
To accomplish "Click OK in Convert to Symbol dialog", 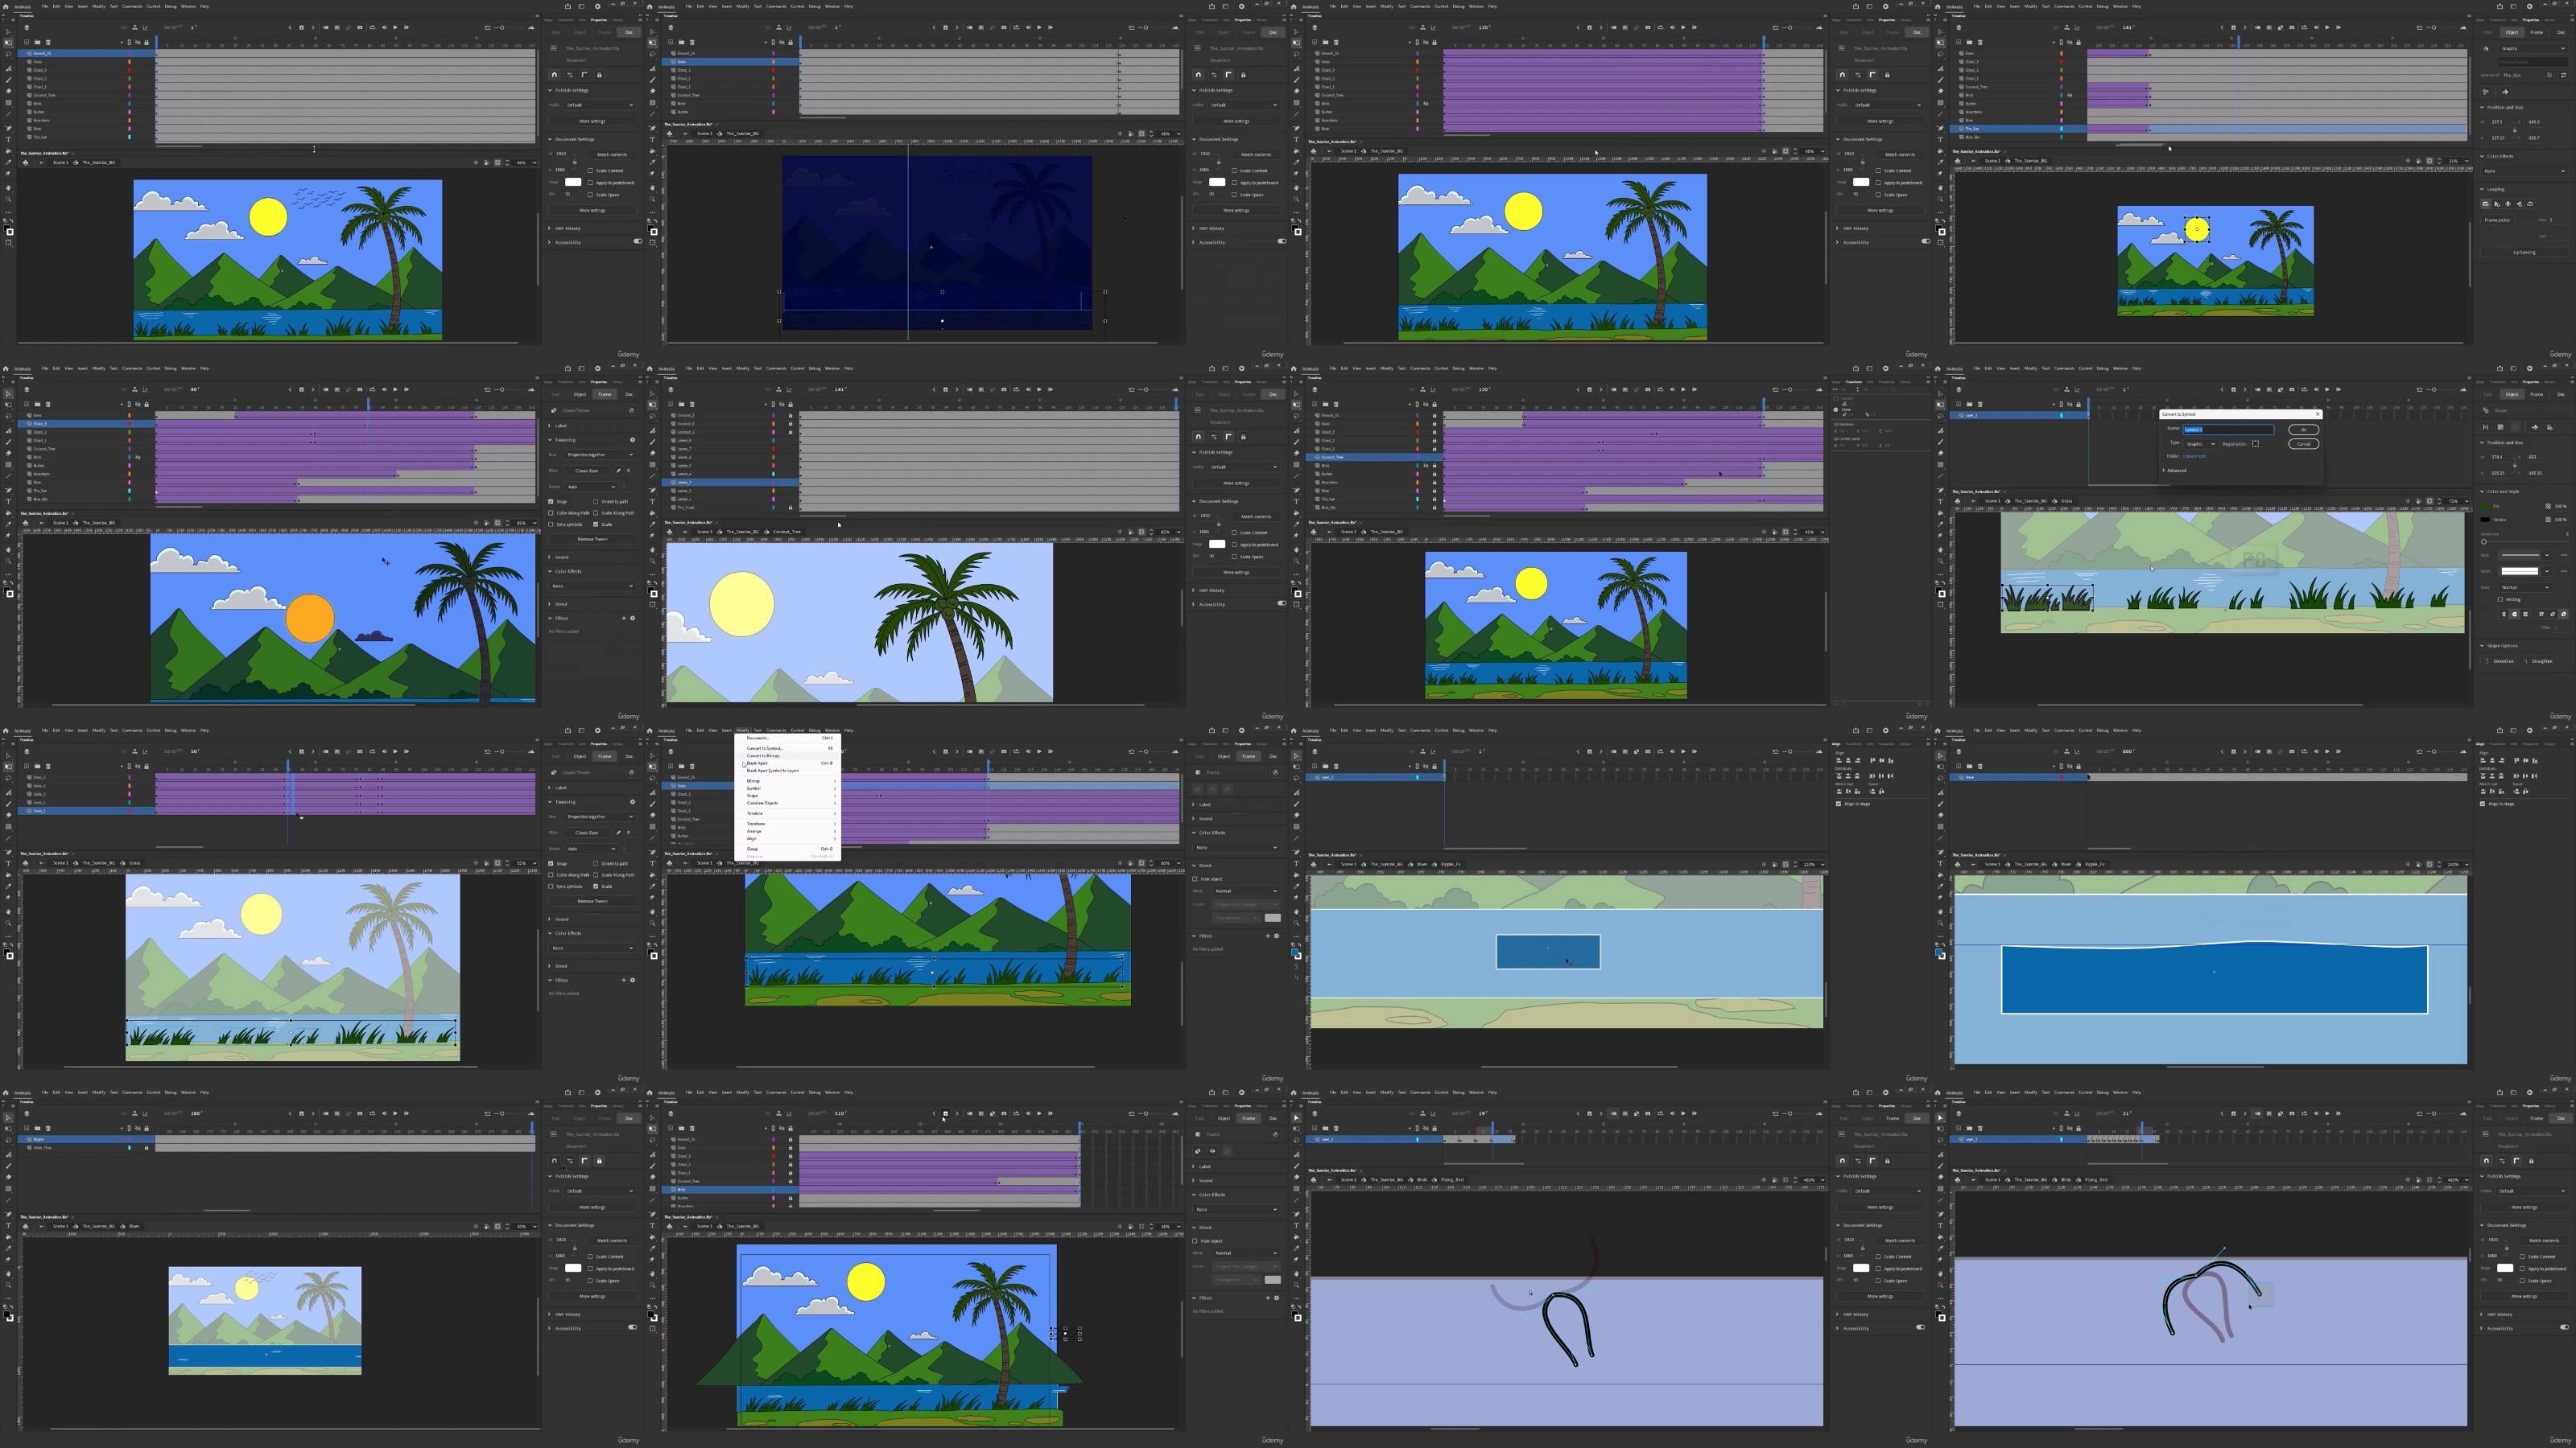I will point(2304,430).
